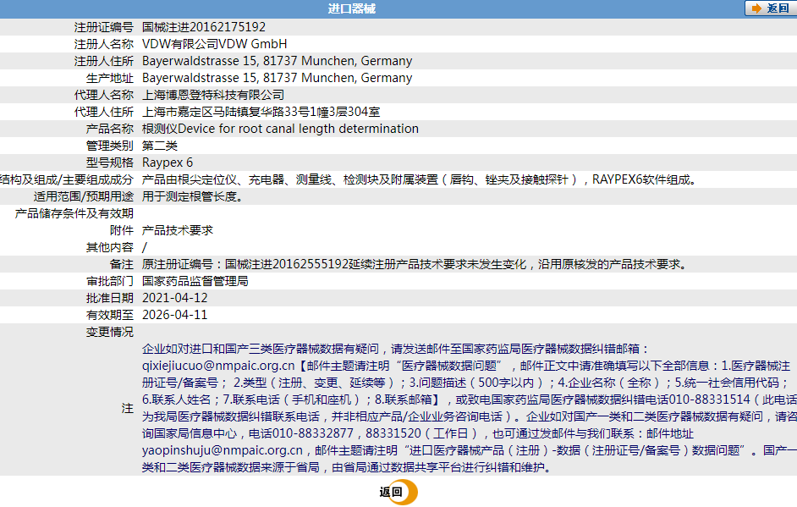
Task: Click the label 产品储存条件及有效期
Action: [x=74, y=213]
